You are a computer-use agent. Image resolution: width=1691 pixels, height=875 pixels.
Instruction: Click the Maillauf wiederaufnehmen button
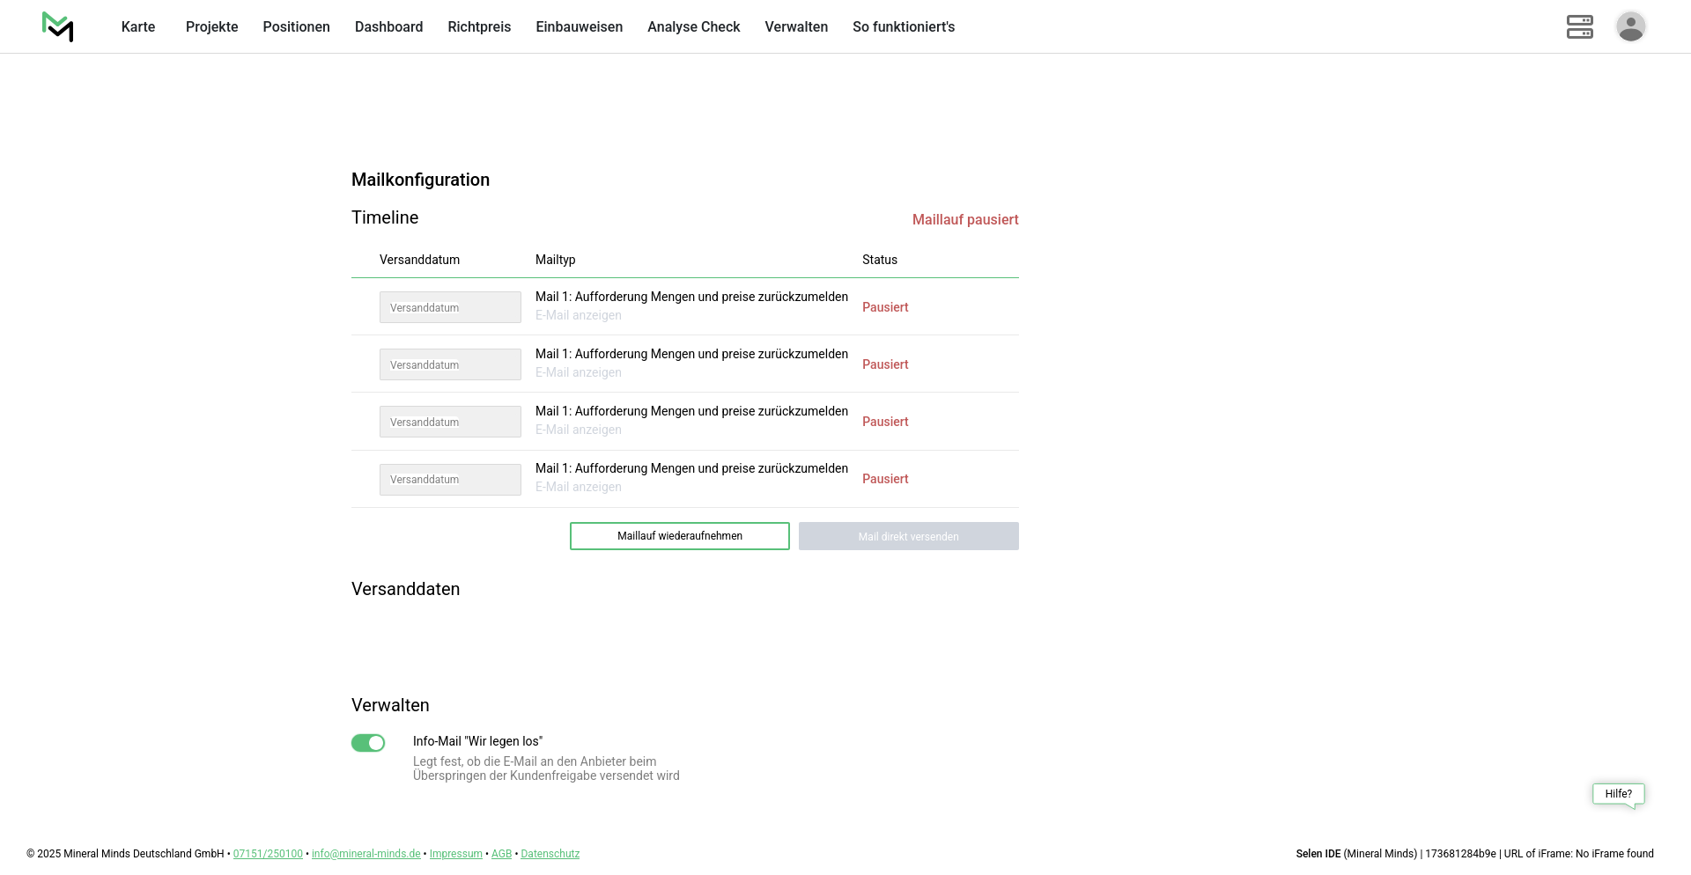coord(679,536)
